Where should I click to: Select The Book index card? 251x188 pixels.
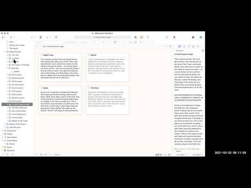pyautogui.click(x=107, y=100)
